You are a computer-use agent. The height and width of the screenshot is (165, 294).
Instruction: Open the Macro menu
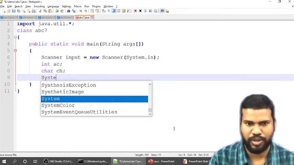click(78, 6)
